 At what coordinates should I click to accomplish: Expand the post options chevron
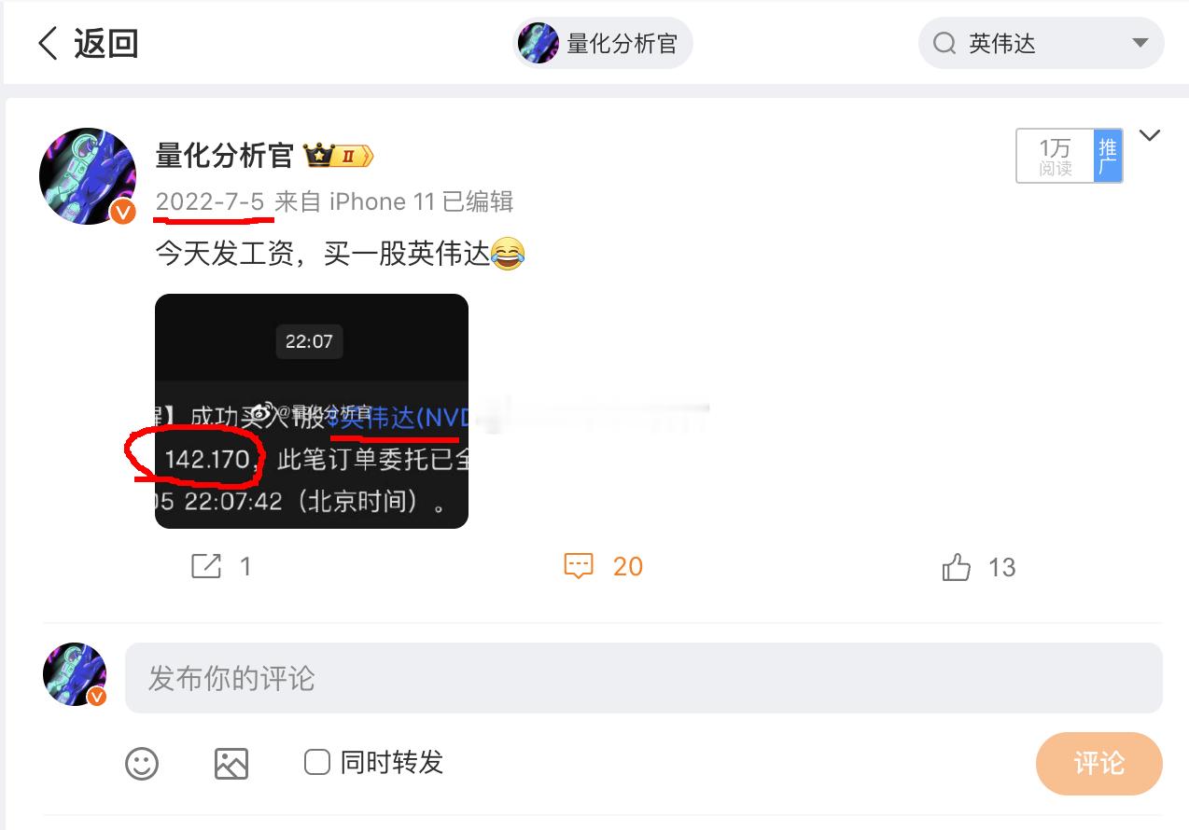coord(1150,136)
